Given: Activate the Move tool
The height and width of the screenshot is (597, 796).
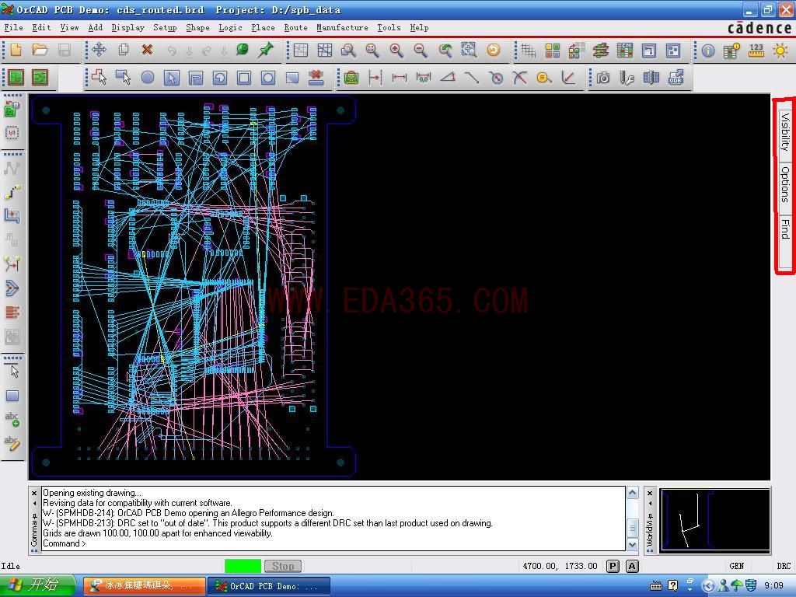Looking at the screenshot, I should coord(99,50).
